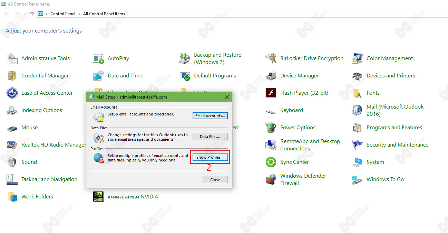
Task: Click the Show Profiles button
Action: tap(210, 157)
